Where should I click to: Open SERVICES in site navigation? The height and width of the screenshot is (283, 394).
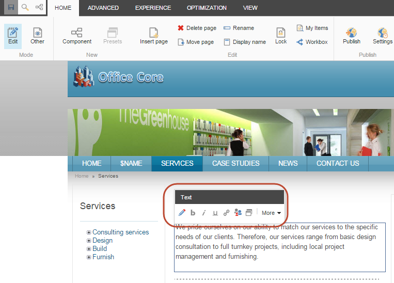click(x=177, y=163)
